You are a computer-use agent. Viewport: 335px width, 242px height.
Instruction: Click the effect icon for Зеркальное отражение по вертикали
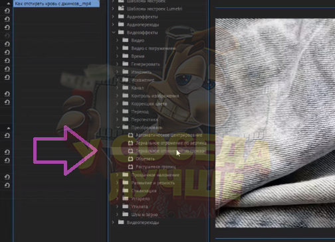pos(130,143)
